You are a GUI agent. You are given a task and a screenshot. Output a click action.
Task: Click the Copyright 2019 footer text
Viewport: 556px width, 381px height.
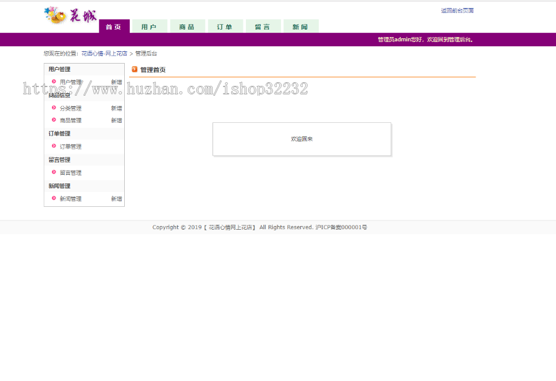click(259, 227)
